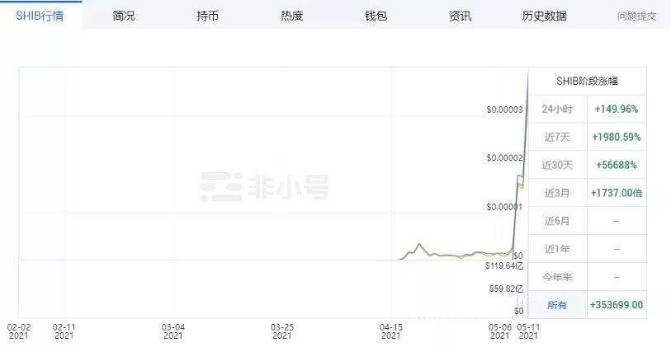Switch to the 持币 tab
This screenshot has height=347, width=671.
tap(207, 16)
